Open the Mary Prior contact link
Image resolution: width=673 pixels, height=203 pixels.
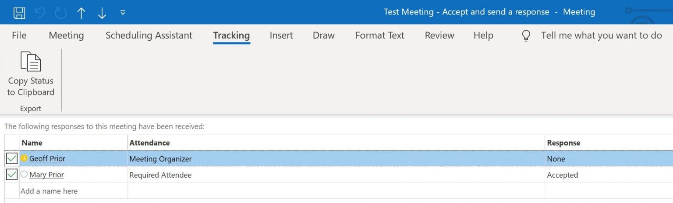click(x=46, y=175)
